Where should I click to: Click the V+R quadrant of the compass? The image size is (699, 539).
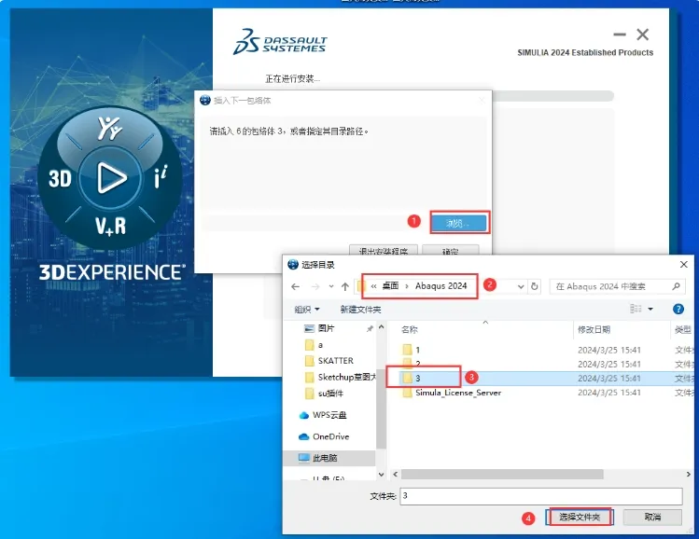point(110,226)
